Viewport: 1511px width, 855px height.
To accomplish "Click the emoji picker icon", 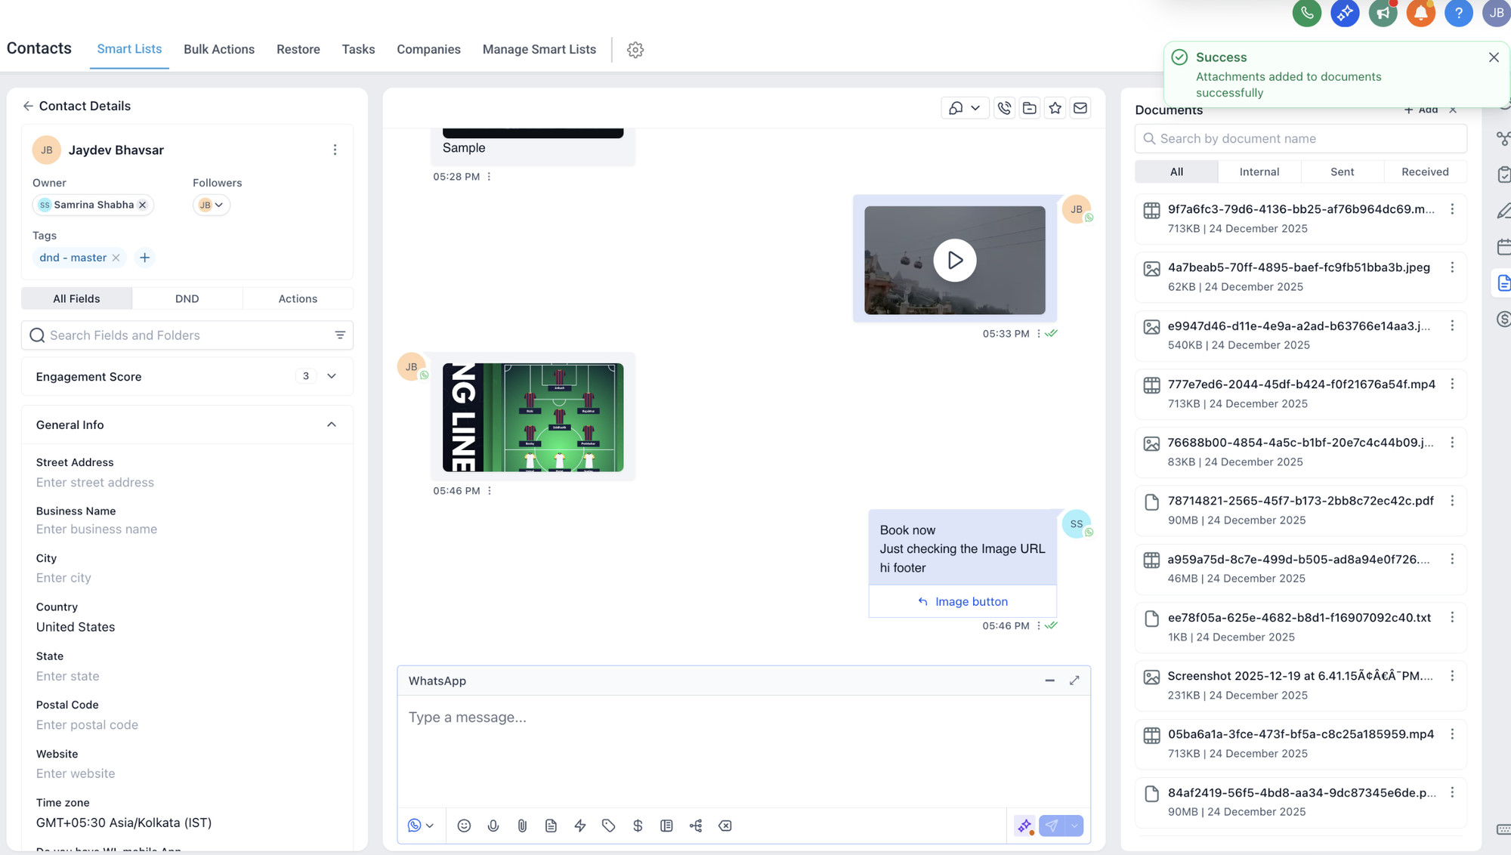I will 464,826.
